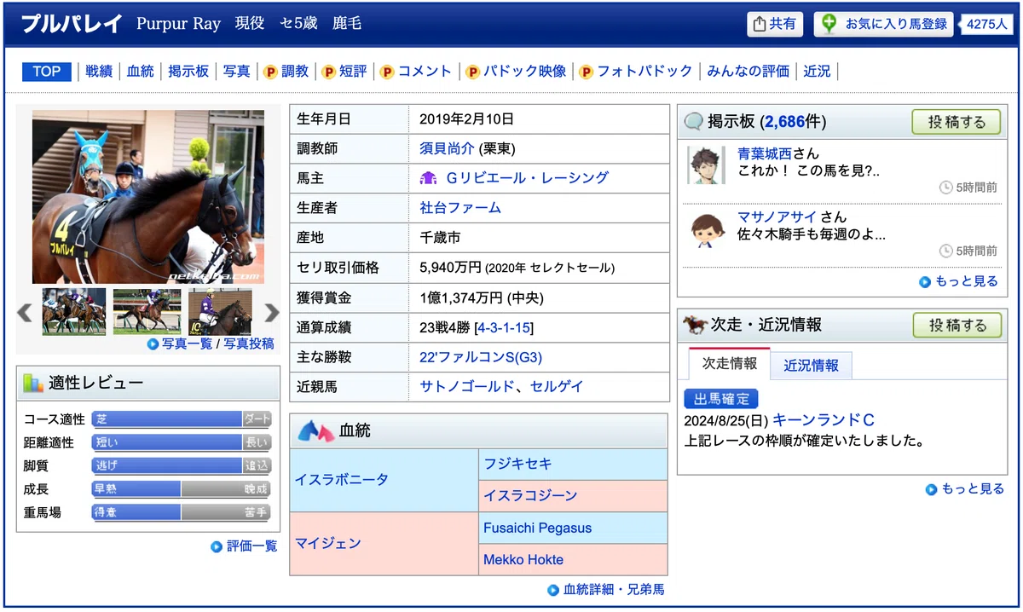The image size is (1023, 612).
Task: Click the premium P icon beside 短評
Action: coord(329,72)
